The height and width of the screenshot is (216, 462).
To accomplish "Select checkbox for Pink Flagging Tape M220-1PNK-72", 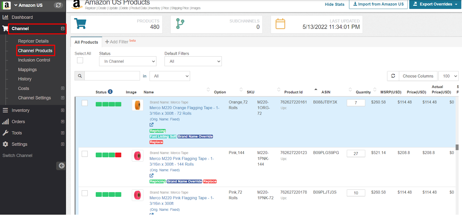I will [85, 193].
